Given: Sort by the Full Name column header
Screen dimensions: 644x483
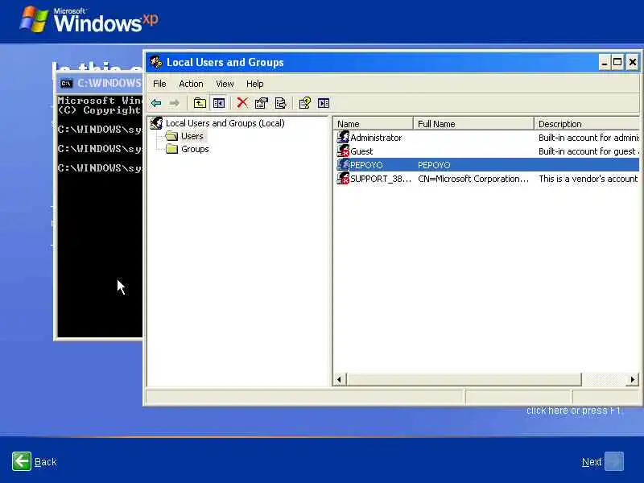Looking at the screenshot, I should coord(473,124).
